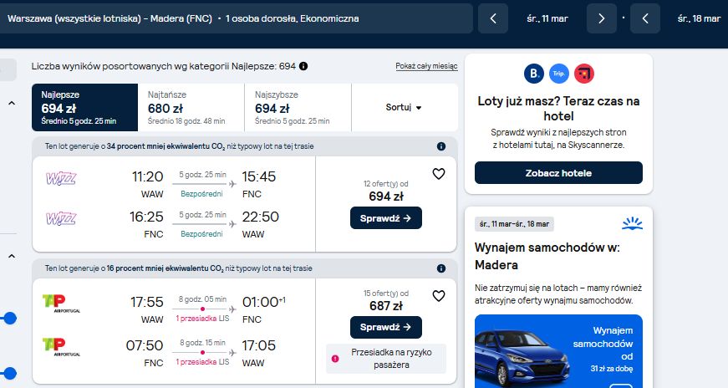
Task: Show CO2 info for 16 percent banner
Action: (x=441, y=268)
